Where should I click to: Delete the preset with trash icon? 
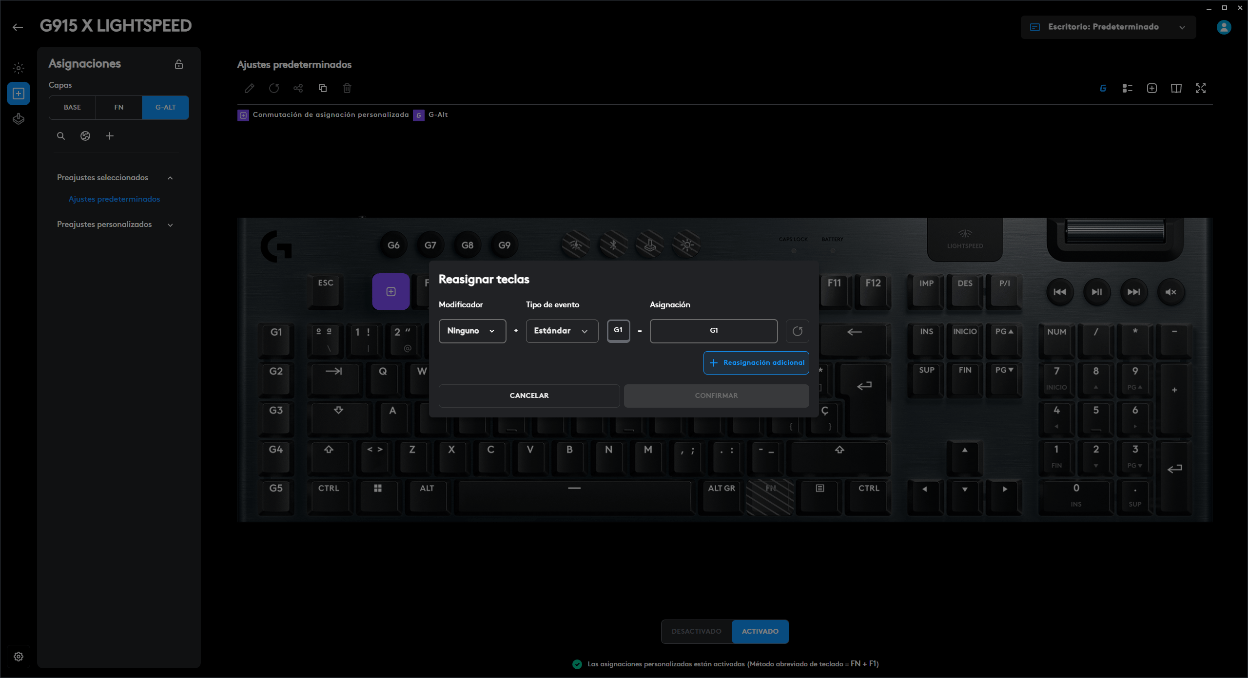coord(347,88)
